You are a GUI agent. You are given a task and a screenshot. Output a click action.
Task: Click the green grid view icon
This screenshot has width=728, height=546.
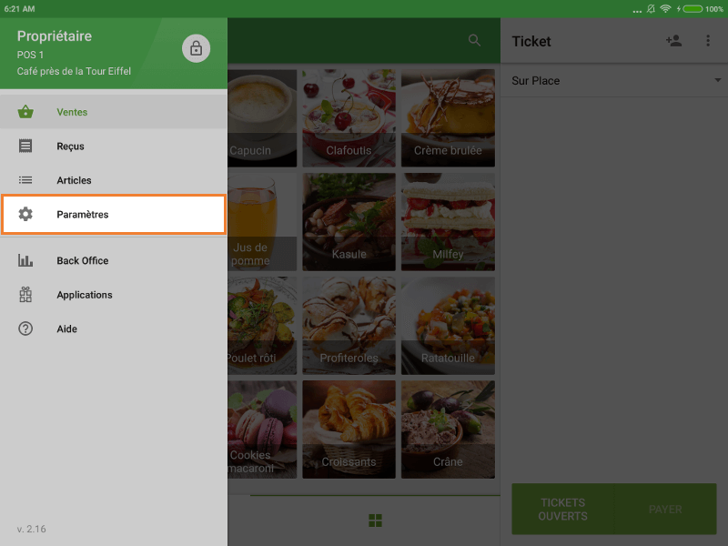coord(375,521)
